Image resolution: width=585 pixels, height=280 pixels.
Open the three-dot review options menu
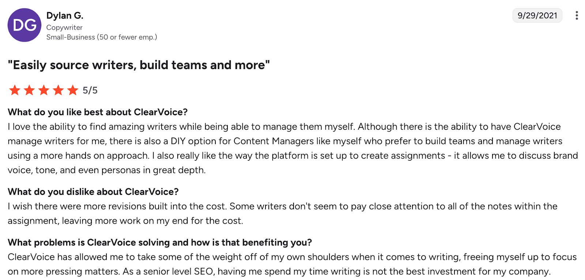577,15
